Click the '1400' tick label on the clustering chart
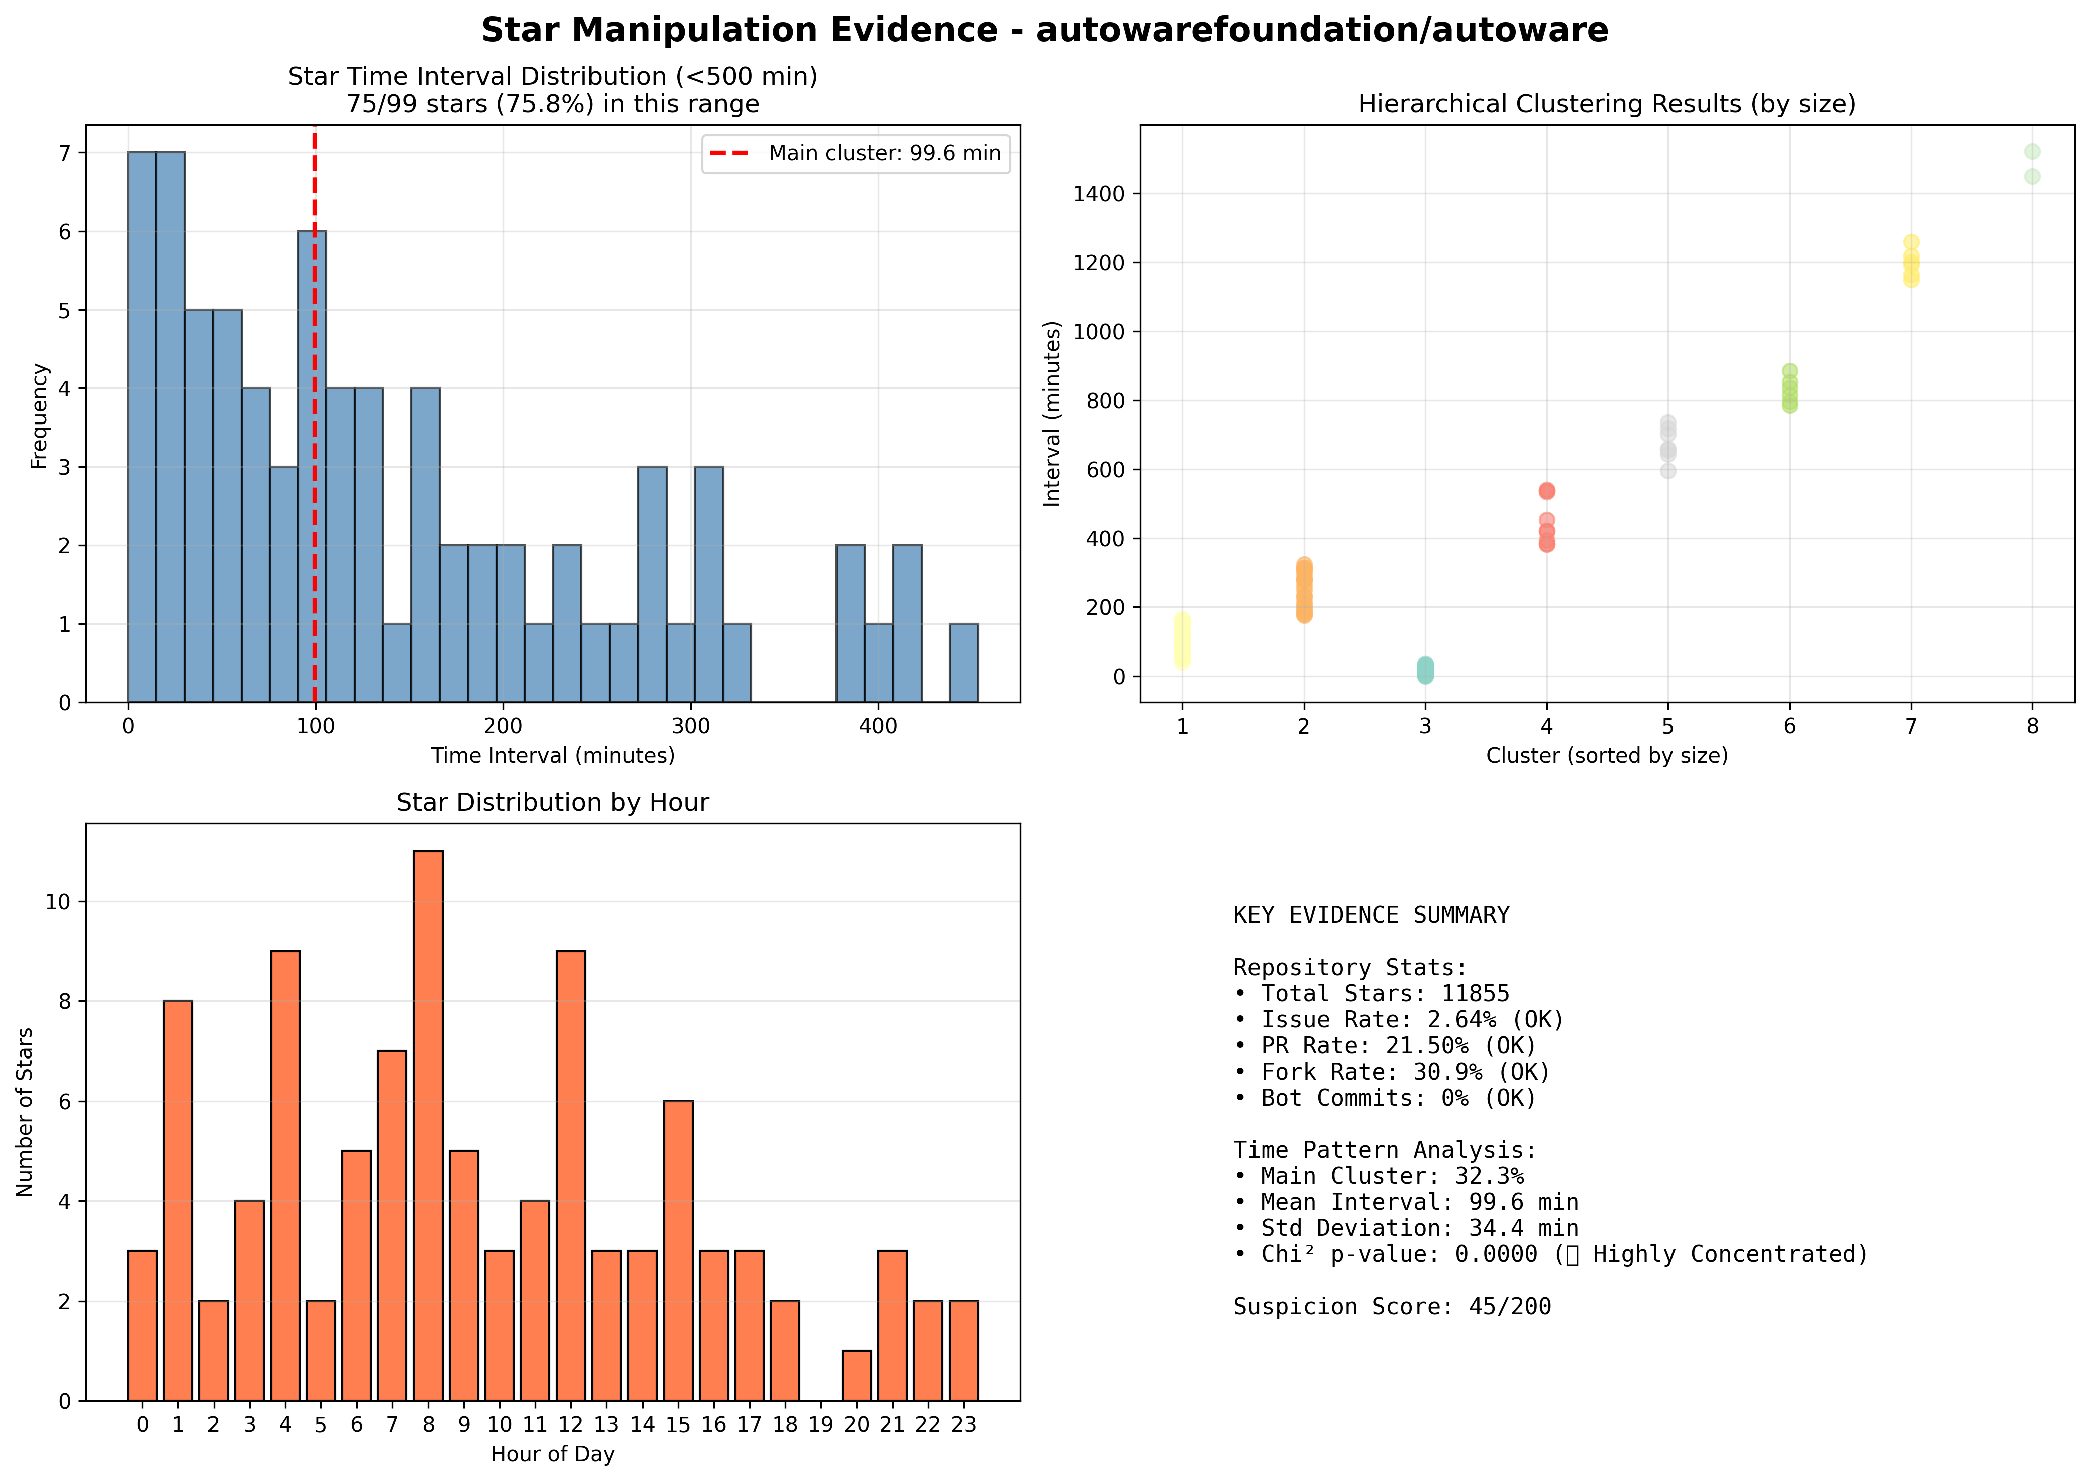The height and width of the screenshot is (1481, 2090). click(x=1099, y=194)
